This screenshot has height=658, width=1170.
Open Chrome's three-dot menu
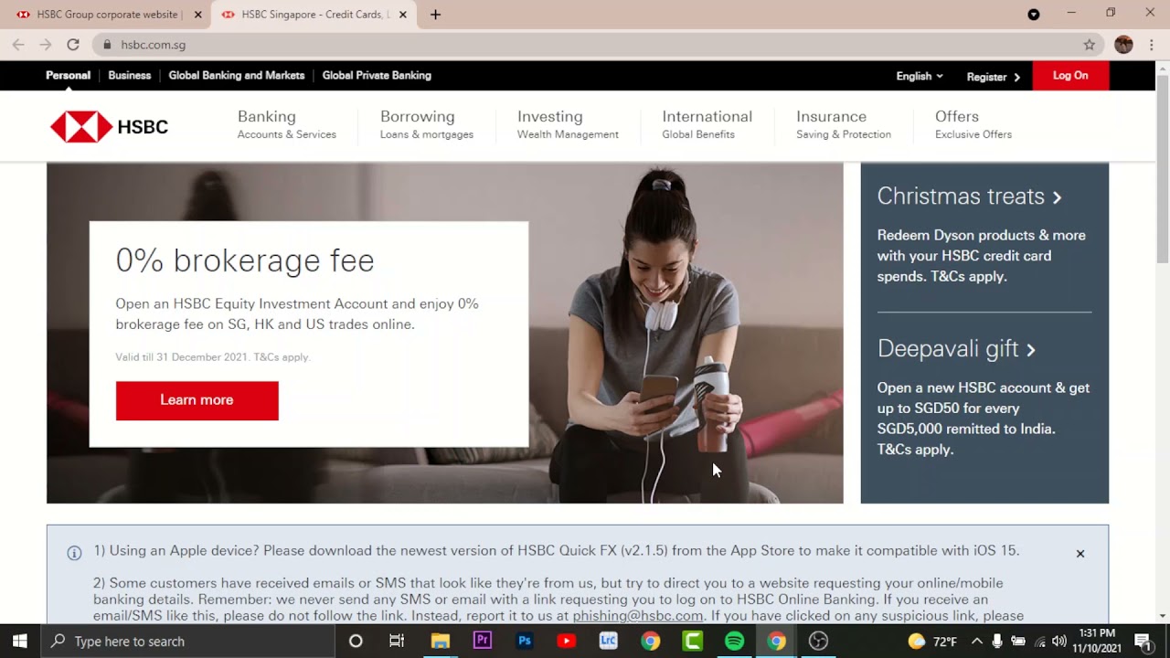[x=1152, y=44]
